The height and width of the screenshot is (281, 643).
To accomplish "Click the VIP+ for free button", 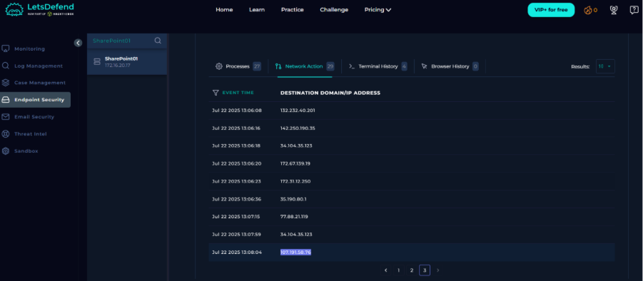I will 551,10.
